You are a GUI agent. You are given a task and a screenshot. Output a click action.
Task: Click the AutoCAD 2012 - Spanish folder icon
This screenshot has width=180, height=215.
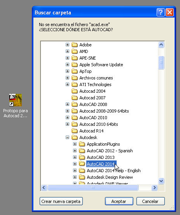click(x=82, y=151)
